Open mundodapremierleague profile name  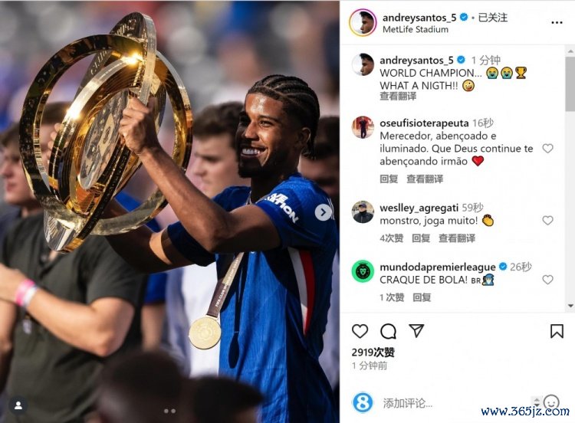coord(438,267)
